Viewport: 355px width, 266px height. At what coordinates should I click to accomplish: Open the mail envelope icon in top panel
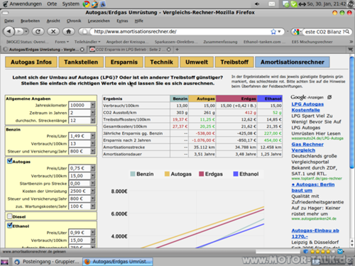[x=272, y=4]
